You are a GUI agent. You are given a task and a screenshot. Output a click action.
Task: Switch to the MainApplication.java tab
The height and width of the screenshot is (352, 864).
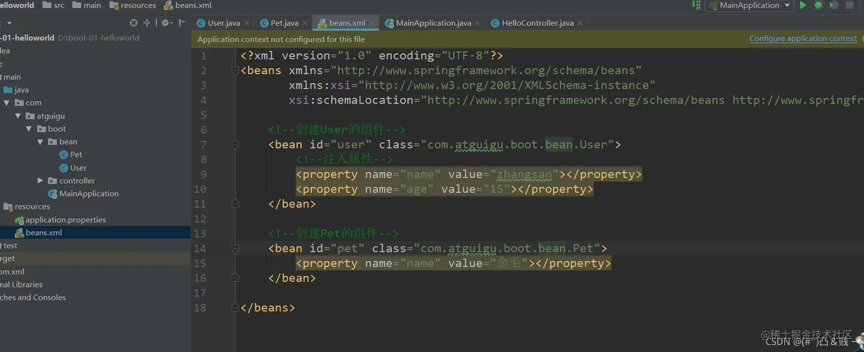click(434, 23)
